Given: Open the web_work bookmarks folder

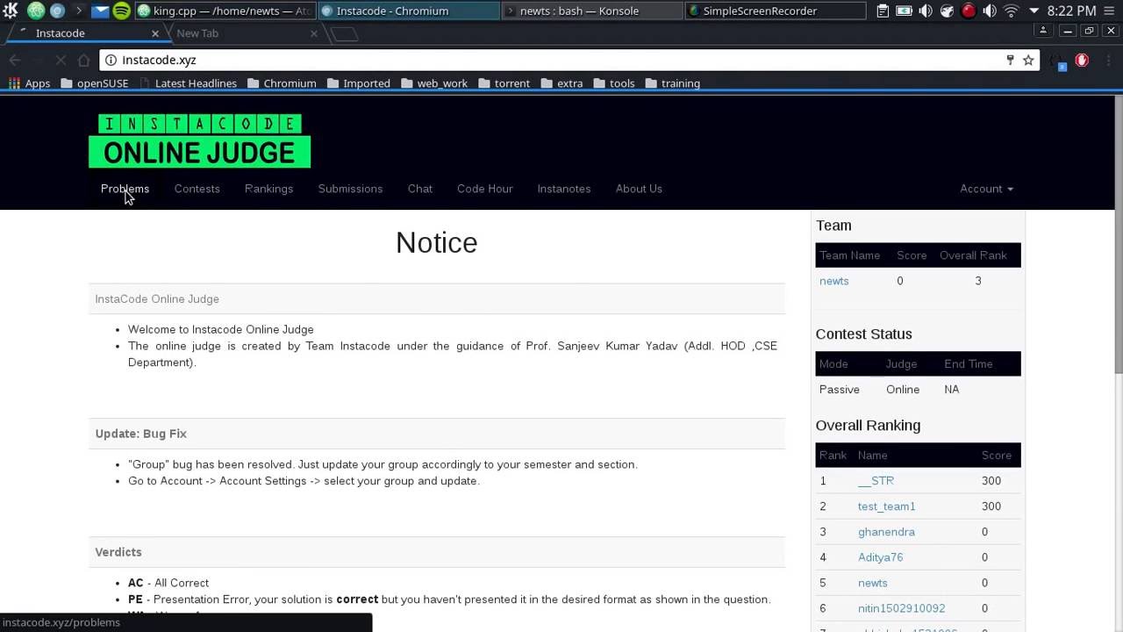Looking at the screenshot, I should [433, 83].
